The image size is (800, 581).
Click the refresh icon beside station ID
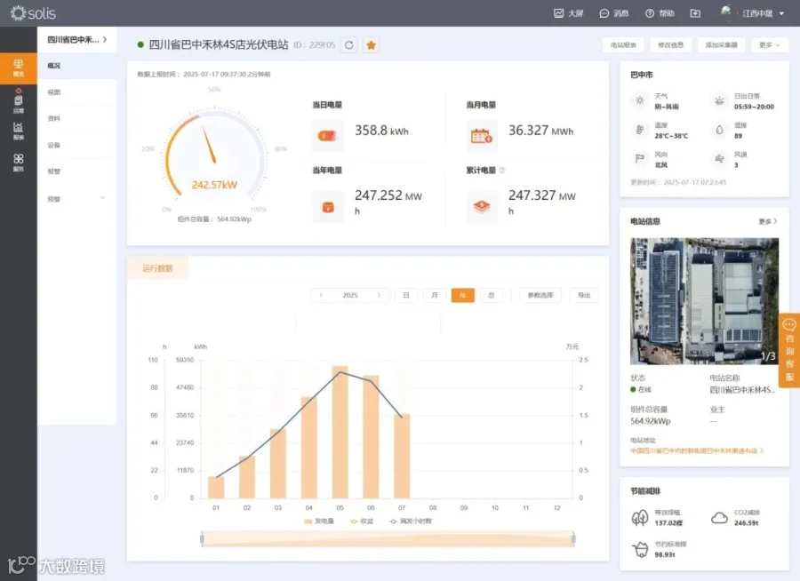tap(349, 45)
